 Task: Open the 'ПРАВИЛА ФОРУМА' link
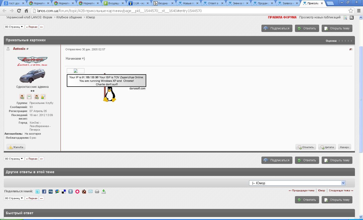coord(282,17)
